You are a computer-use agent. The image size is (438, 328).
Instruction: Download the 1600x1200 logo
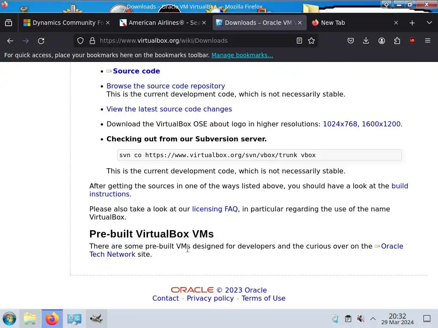click(381, 124)
